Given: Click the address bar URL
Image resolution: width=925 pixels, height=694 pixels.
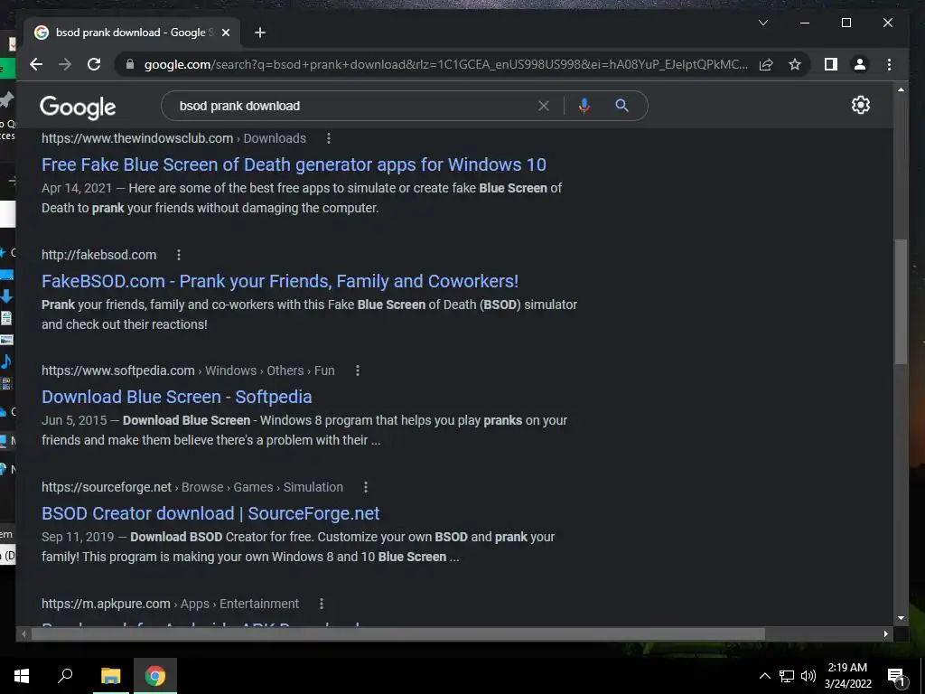Looking at the screenshot, I should [x=445, y=64].
